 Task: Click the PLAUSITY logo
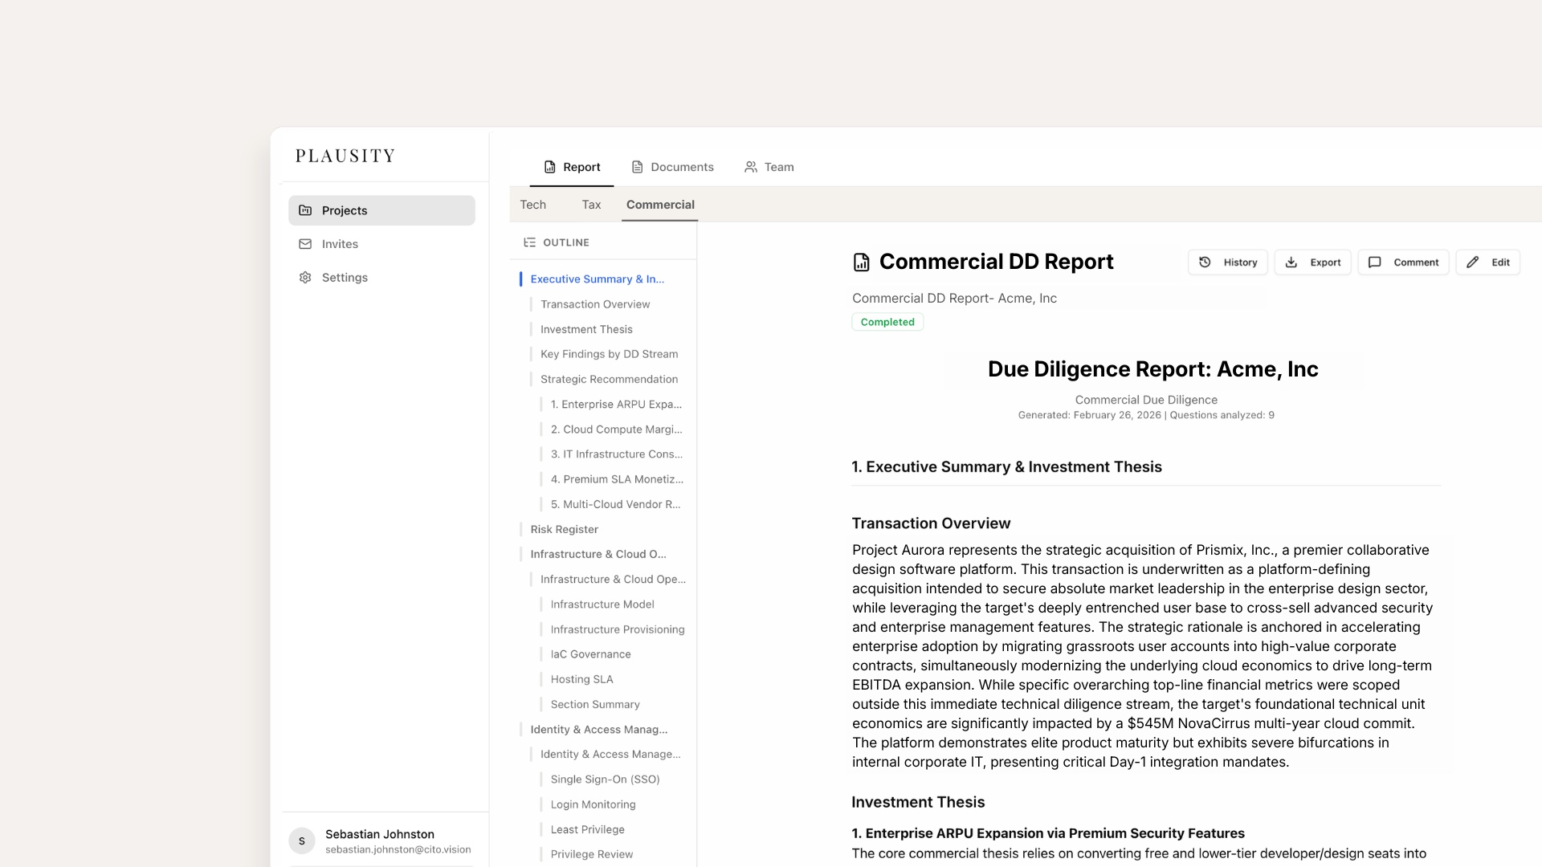click(345, 156)
